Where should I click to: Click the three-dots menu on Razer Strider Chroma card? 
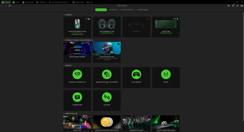coord(89,44)
